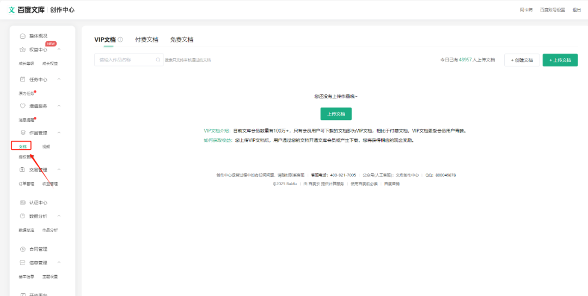Collapse the 交易管理 section chevron
This screenshot has width=588, height=296.
pos(59,169)
